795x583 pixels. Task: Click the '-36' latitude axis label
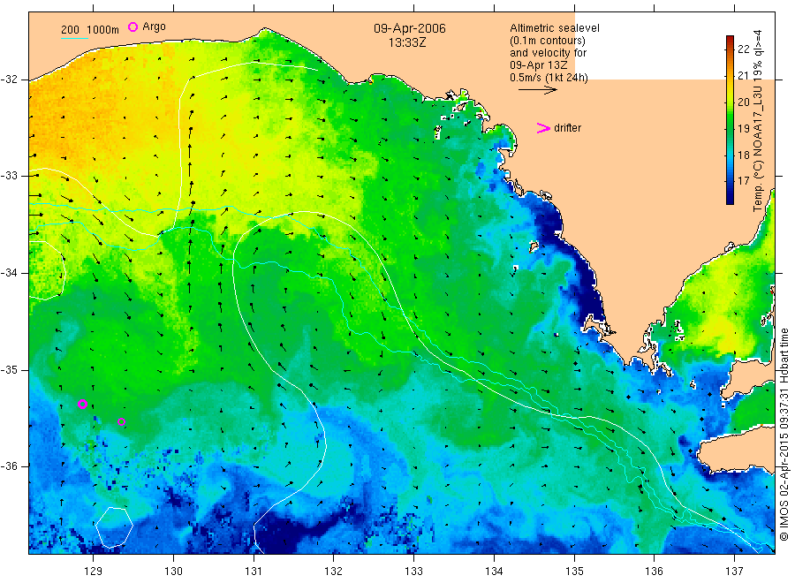[x=9, y=466]
